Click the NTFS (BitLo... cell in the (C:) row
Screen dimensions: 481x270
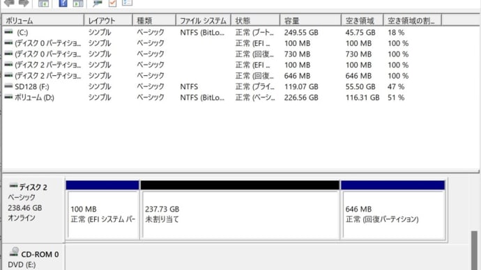click(202, 33)
